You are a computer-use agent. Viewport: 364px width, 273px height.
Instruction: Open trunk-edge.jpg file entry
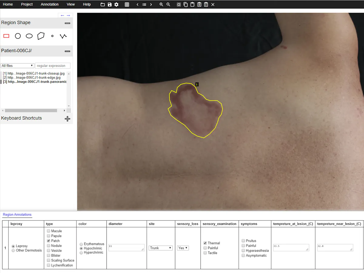tap(32, 78)
